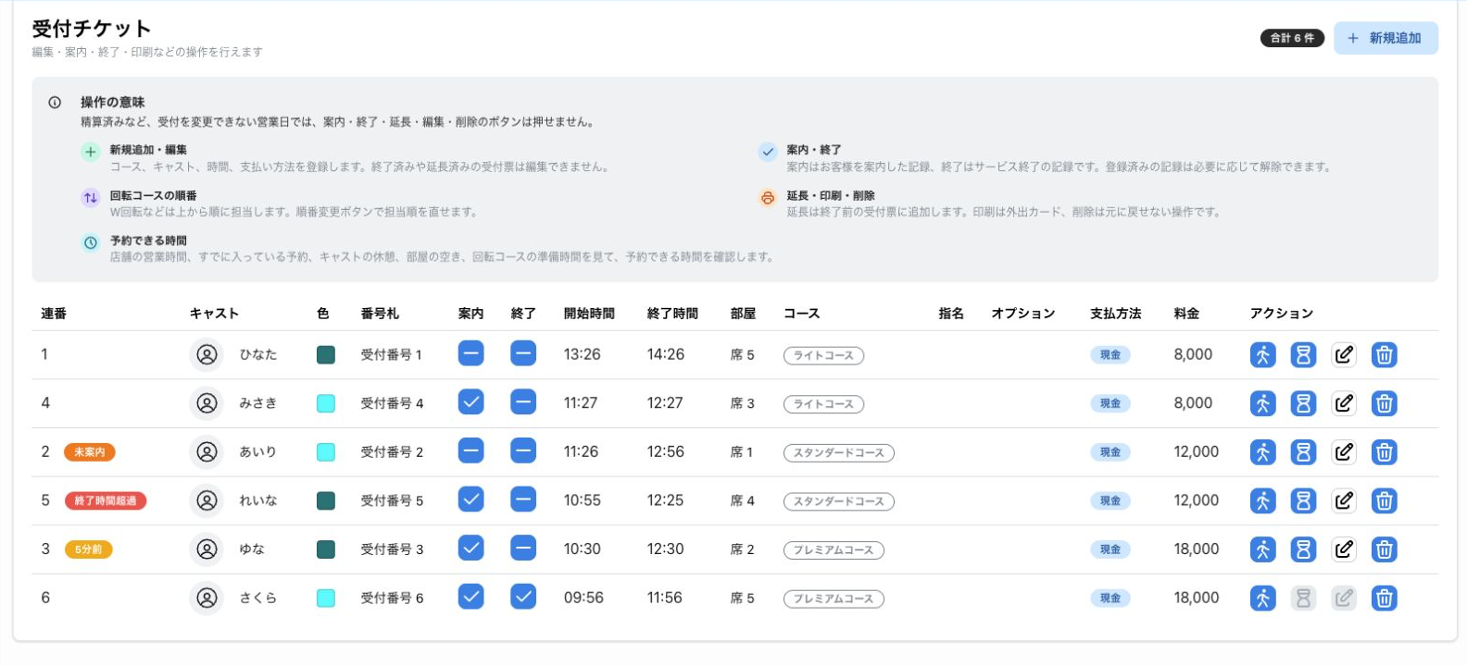The height and width of the screenshot is (666, 1467).
Task: Toggle the 終了 checkbox for 受付番号 4
Action: 523,402
